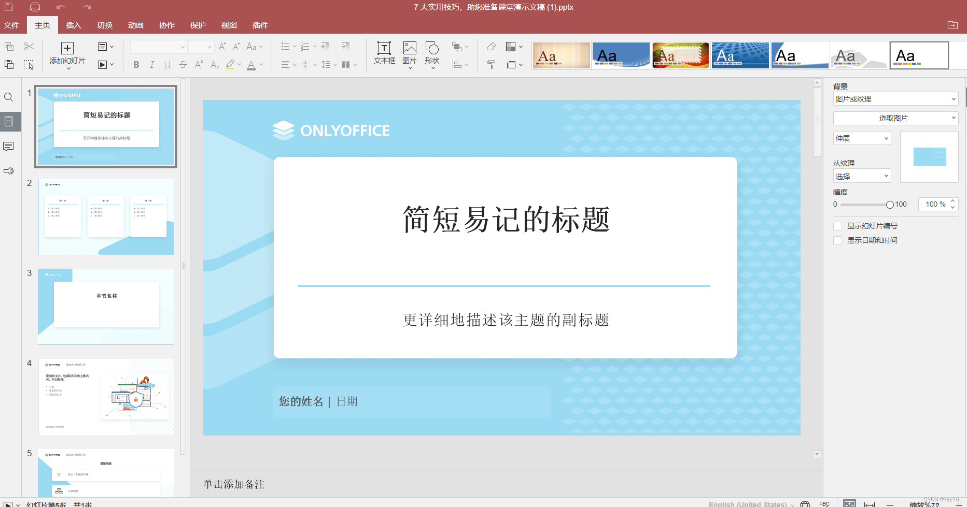Click the spell check ABC icon
The image size is (967, 507).
tap(824, 504)
